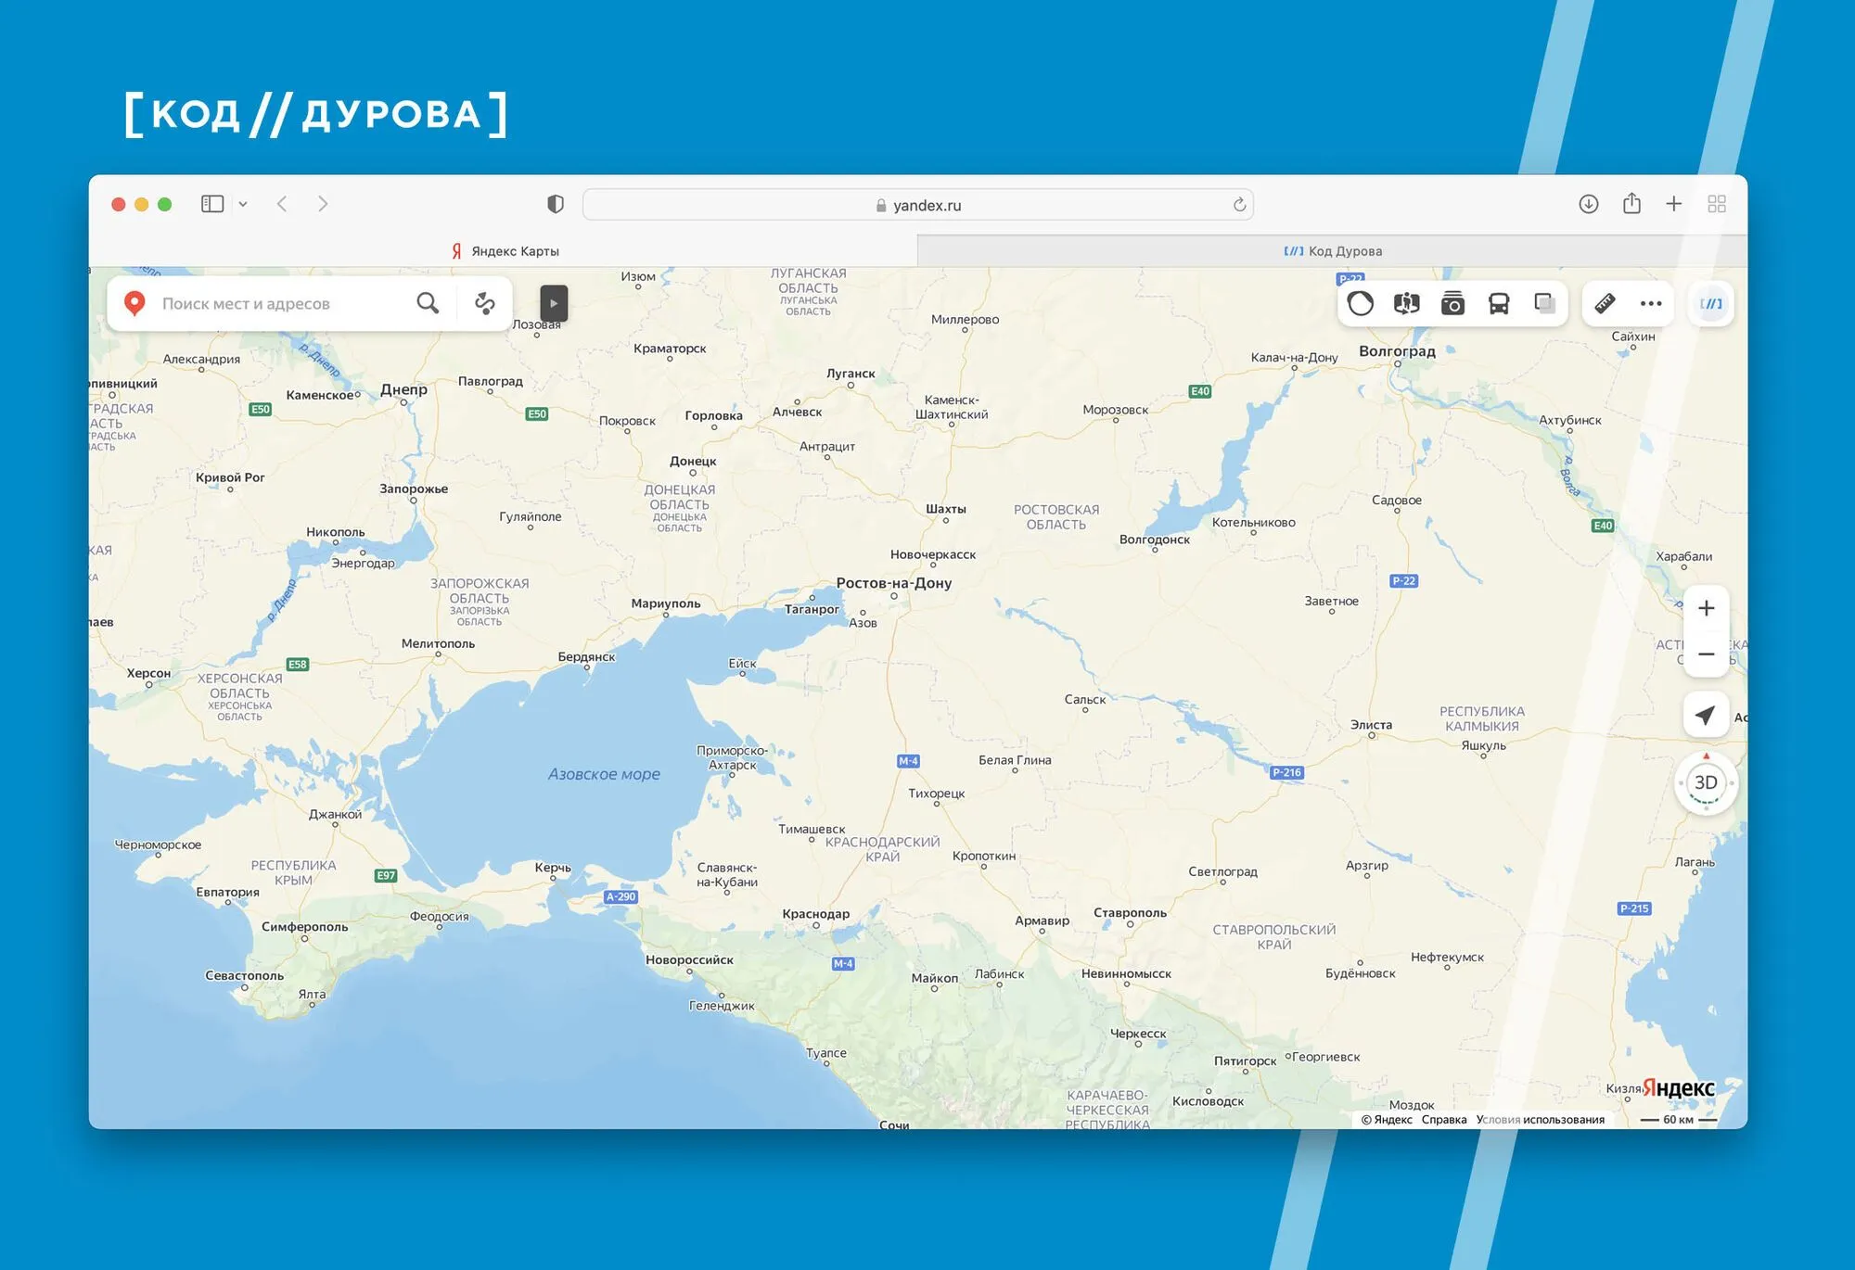Expand more map options via three dots

(x=1651, y=303)
